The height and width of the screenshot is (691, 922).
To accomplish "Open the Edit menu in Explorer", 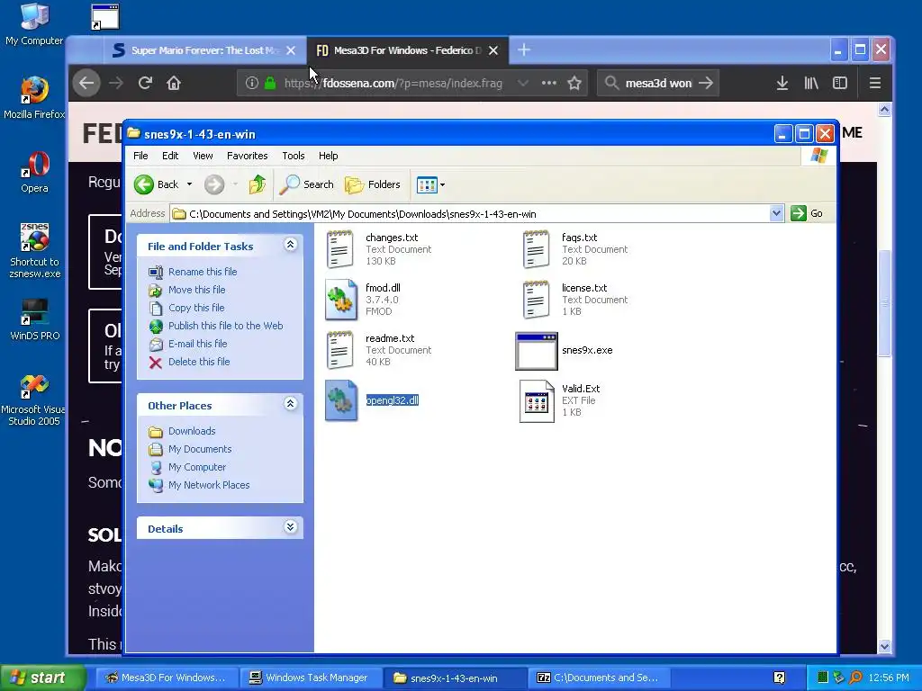I will [x=170, y=156].
